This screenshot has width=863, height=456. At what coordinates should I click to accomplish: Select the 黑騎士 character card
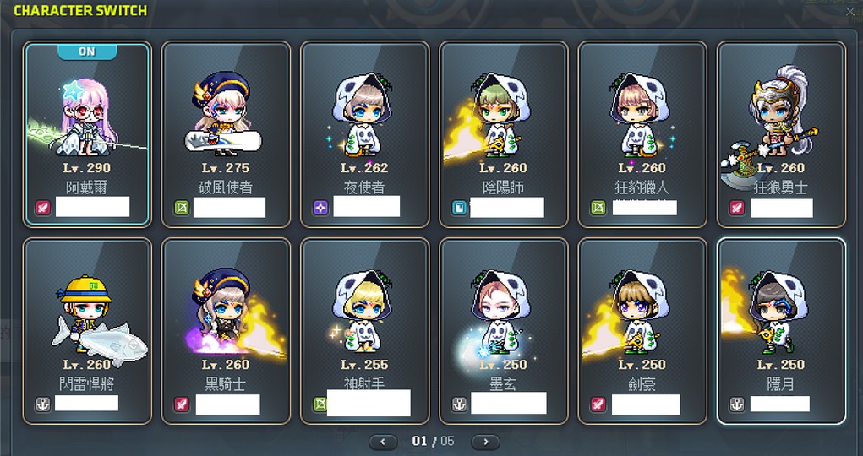coord(226,331)
